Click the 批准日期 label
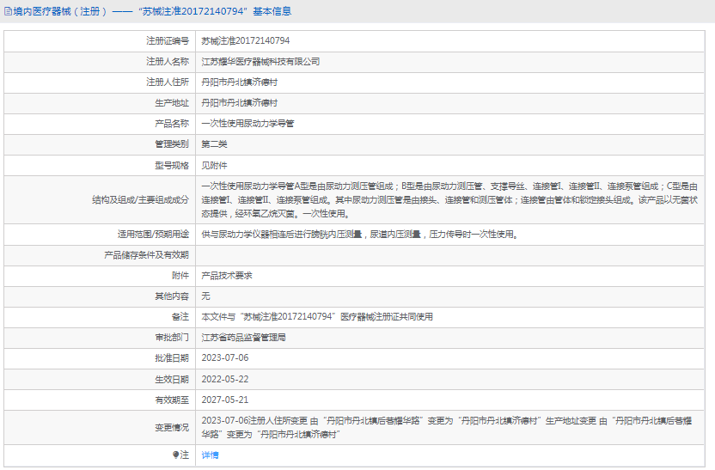Viewport: 715px width, 470px height. click(x=172, y=357)
